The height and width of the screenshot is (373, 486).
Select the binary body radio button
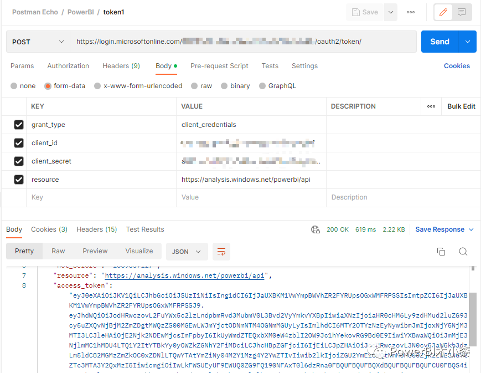[224, 86]
